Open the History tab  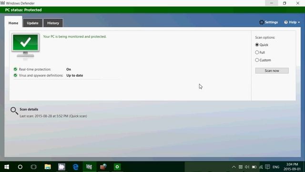tap(53, 23)
